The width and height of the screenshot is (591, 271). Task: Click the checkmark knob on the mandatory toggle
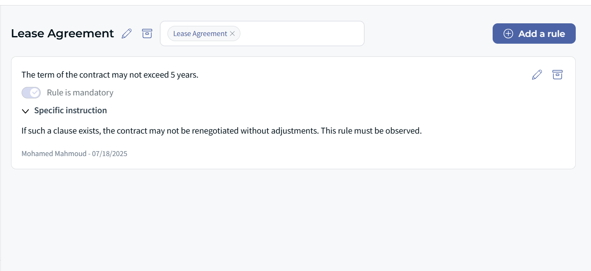click(x=36, y=92)
